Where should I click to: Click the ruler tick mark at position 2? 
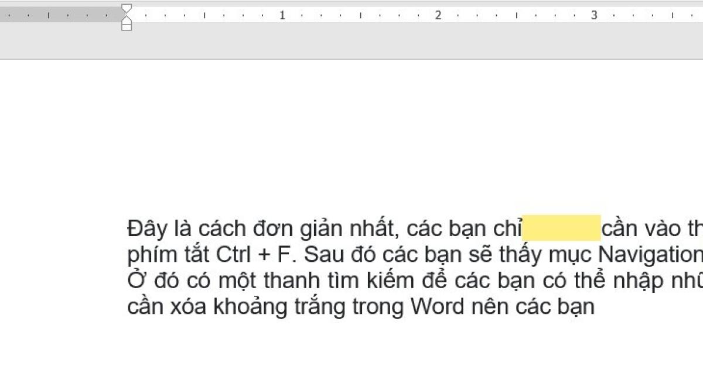click(439, 15)
